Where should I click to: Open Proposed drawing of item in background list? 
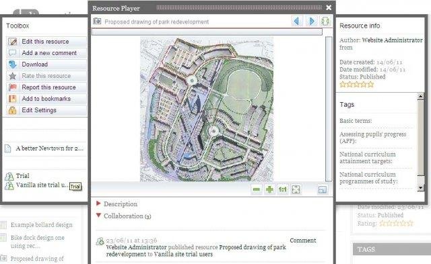[x=37, y=259]
